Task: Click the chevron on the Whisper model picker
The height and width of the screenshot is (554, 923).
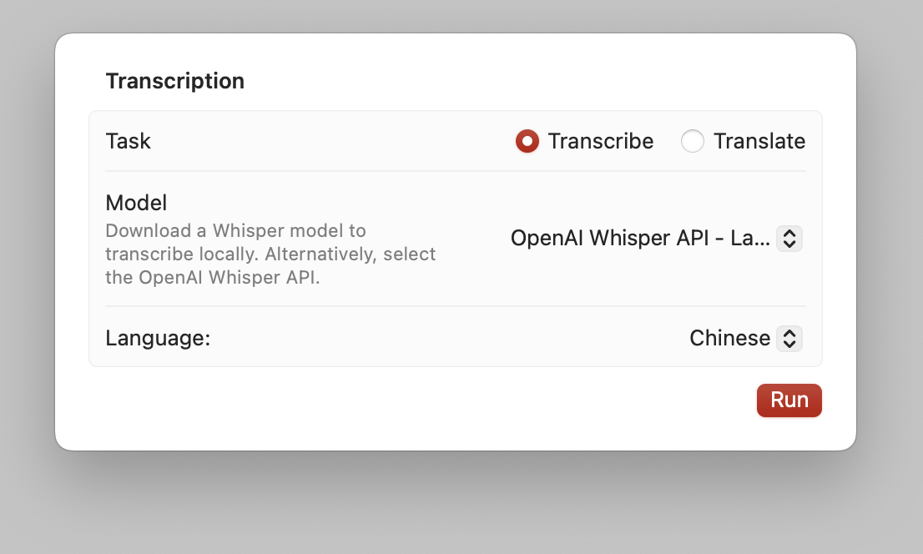Action: point(789,239)
